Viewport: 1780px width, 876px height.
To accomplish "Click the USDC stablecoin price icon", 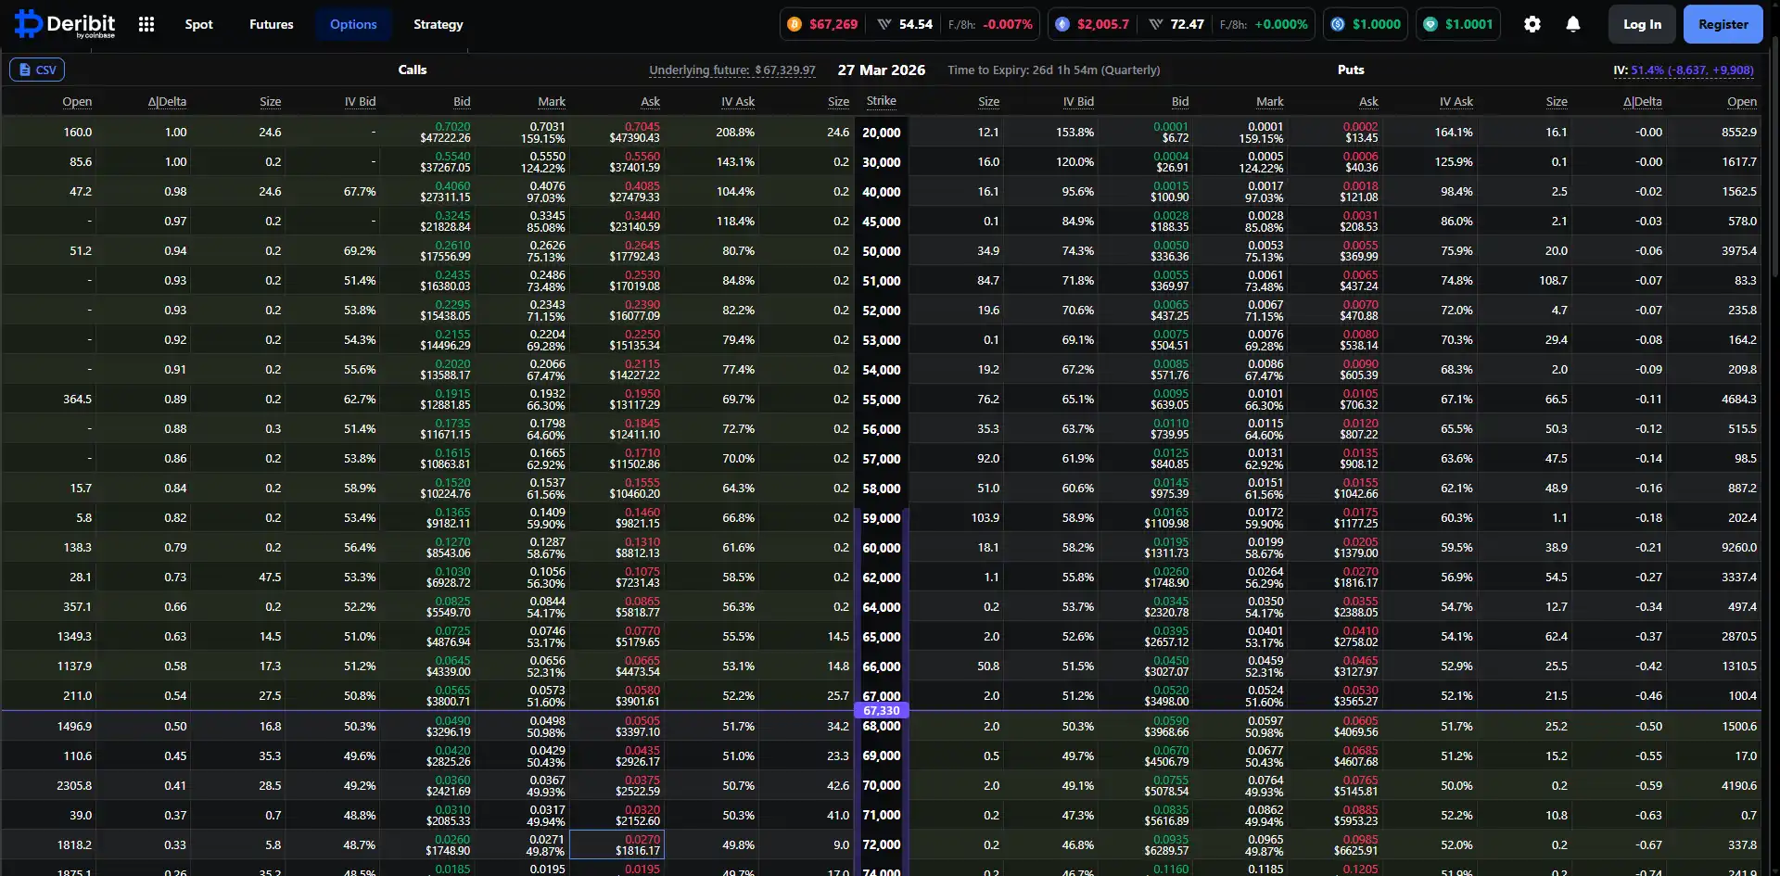I will click(x=1338, y=25).
